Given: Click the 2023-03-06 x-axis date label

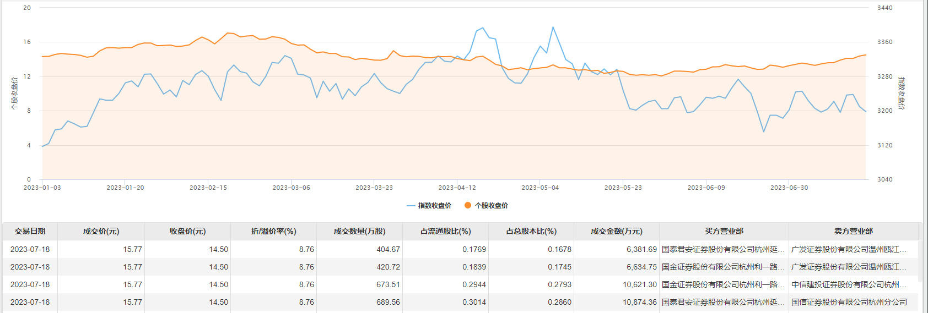Looking at the screenshot, I should (292, 188).
